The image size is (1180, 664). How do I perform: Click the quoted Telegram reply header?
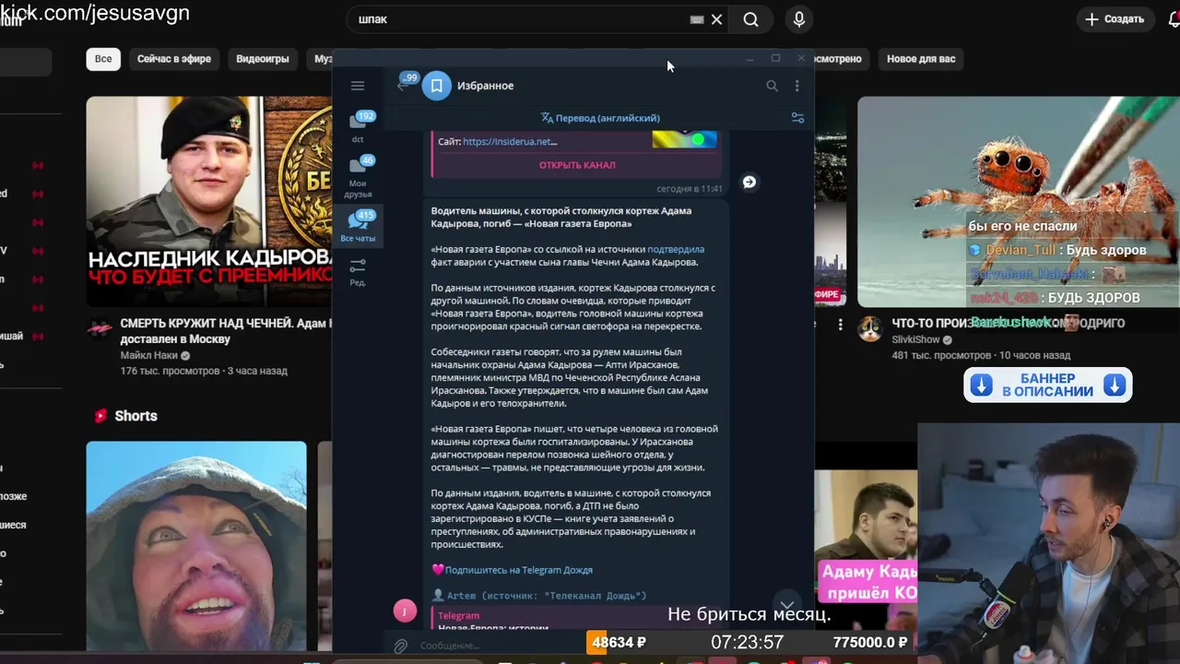coord(458,615)
